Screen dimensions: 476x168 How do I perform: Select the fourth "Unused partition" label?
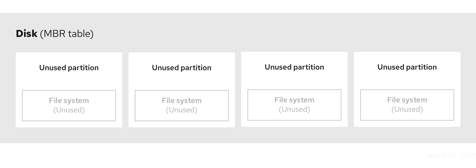pos(407,67)
